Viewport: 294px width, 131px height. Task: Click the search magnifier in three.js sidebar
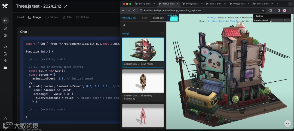click(x=124, y=25)
